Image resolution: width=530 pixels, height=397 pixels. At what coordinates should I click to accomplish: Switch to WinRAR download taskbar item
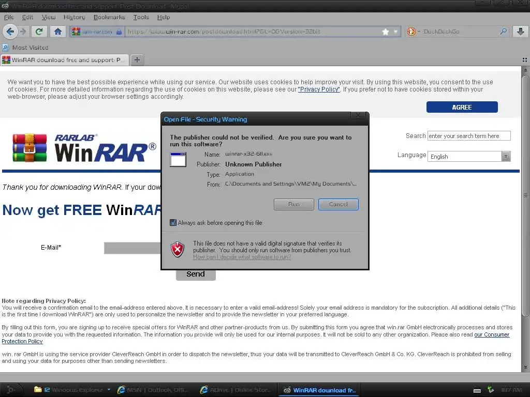(319, 390)
